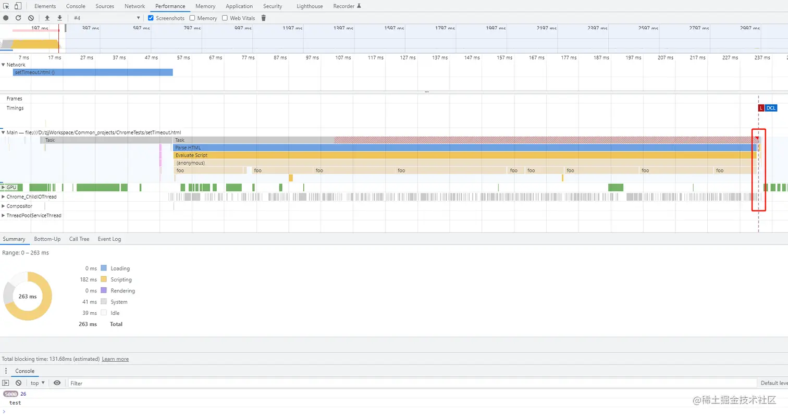Focus the console Filter input field
Image resolution: width=788 pixels, height=417 pixels.
(412, 383)
